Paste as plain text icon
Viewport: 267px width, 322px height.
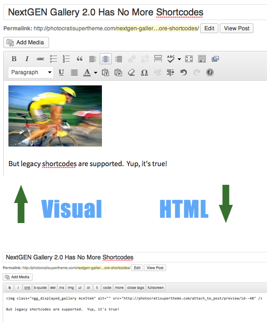coord(105,72)
